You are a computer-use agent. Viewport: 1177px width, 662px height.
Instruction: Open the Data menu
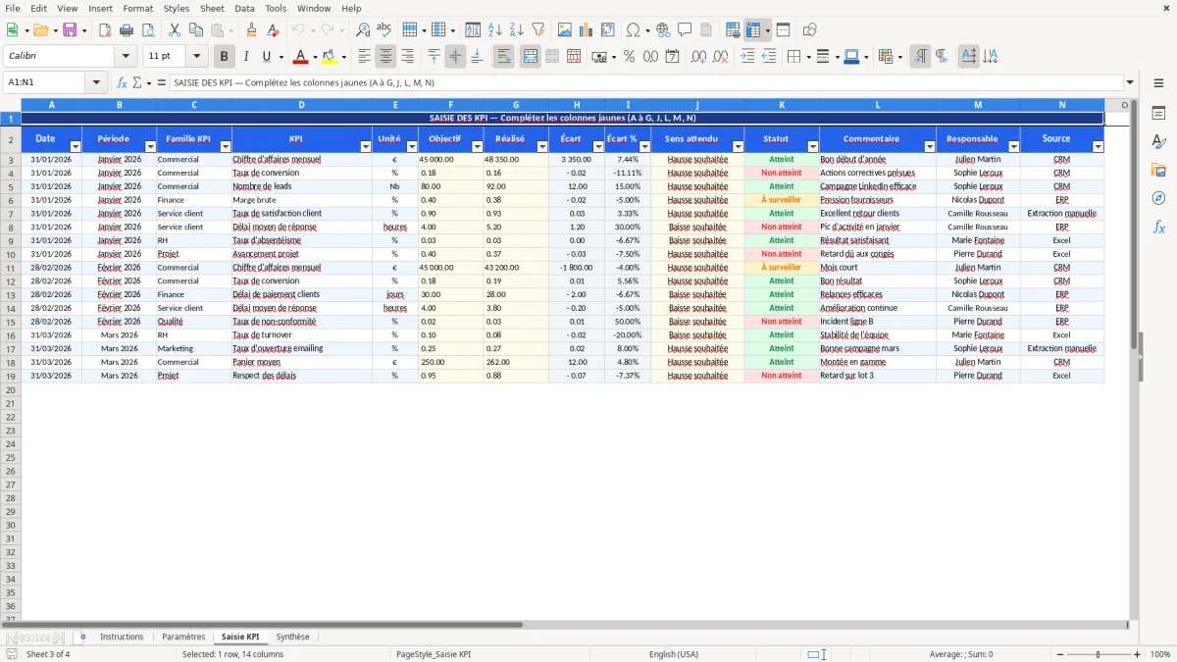244,8
